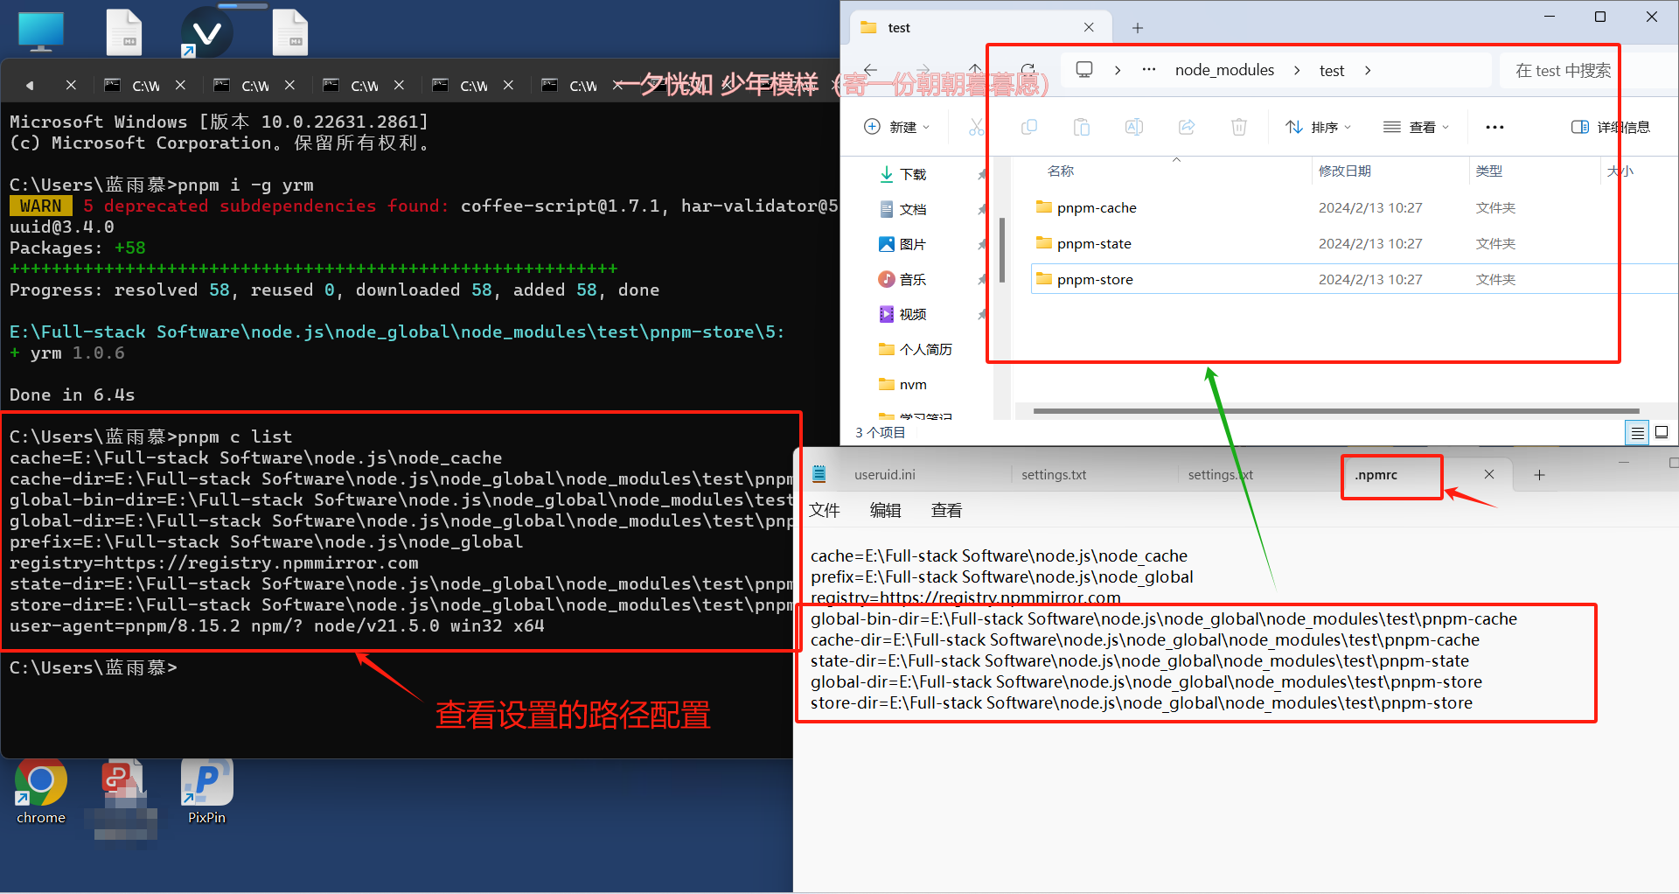
Task: Click the Paste icon in Explorer toolbar
Action: (x=1082, y=127)
